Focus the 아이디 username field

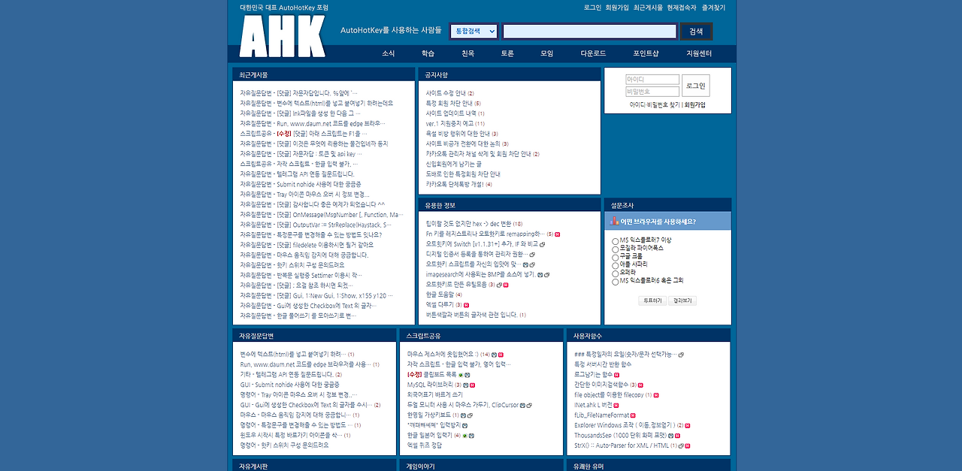(x=652, y=80)
